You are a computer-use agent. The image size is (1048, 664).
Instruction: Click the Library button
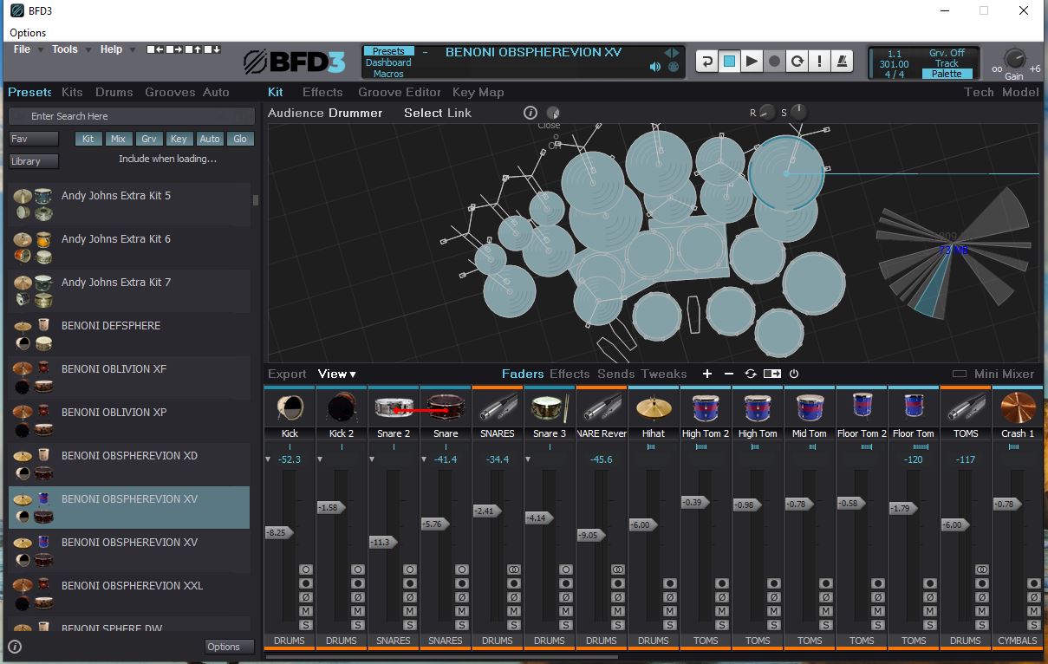pyautogui.click(x=34, y=161)
